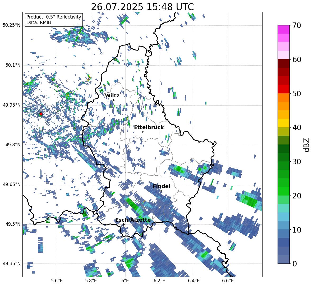Click the 5.8°E longitude label
The height and width of the screenshot is (286, 313).
91,281
